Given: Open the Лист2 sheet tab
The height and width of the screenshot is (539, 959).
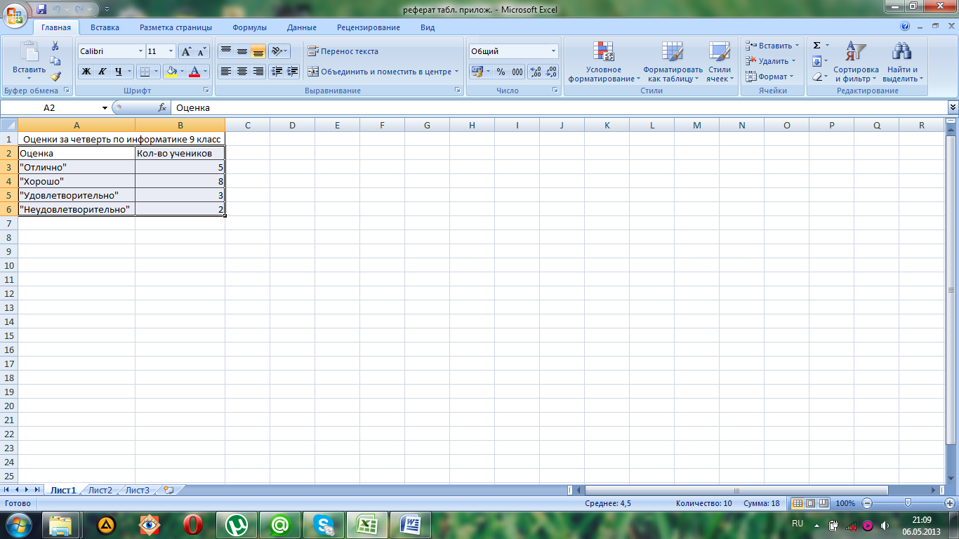Looking at the screenshot, I should tap(100, 491).
